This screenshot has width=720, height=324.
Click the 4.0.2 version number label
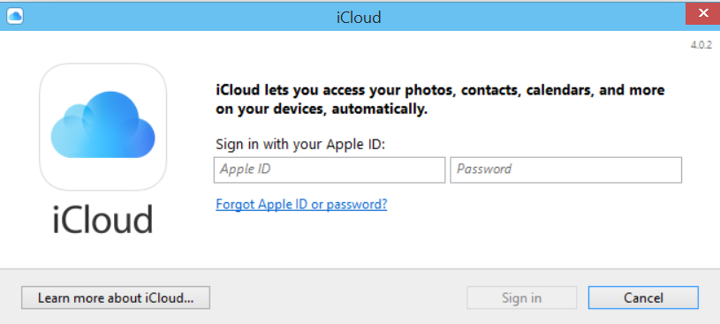[701, 45]
